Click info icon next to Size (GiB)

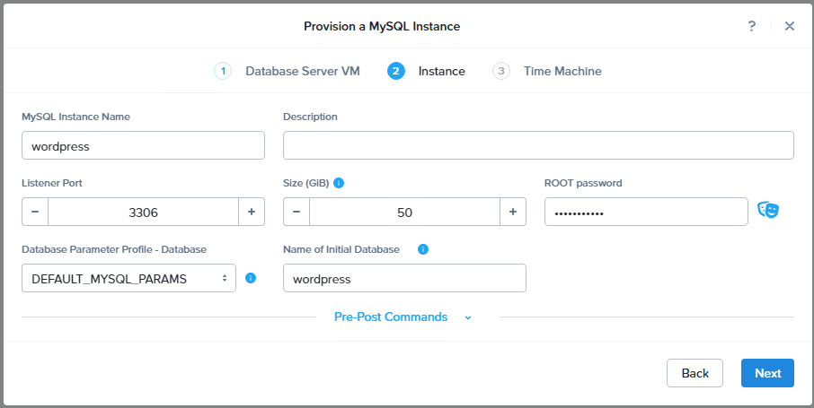pos(339,183)
